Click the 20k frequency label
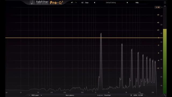The image size is (172, 97). 153,92
